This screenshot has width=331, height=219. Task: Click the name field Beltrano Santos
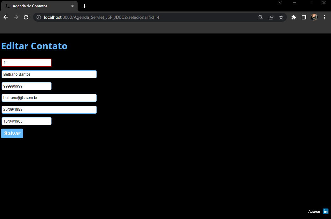point(49,74)
